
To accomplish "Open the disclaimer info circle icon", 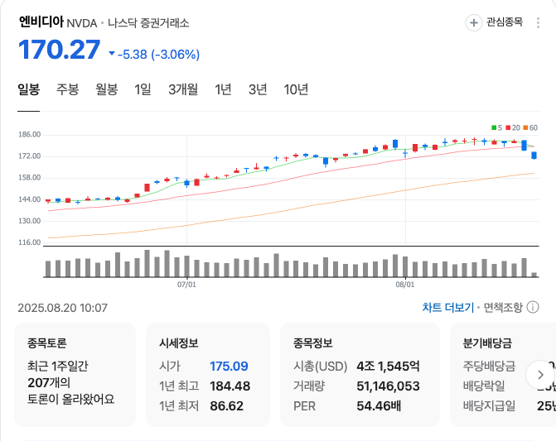I will [533, 307].
